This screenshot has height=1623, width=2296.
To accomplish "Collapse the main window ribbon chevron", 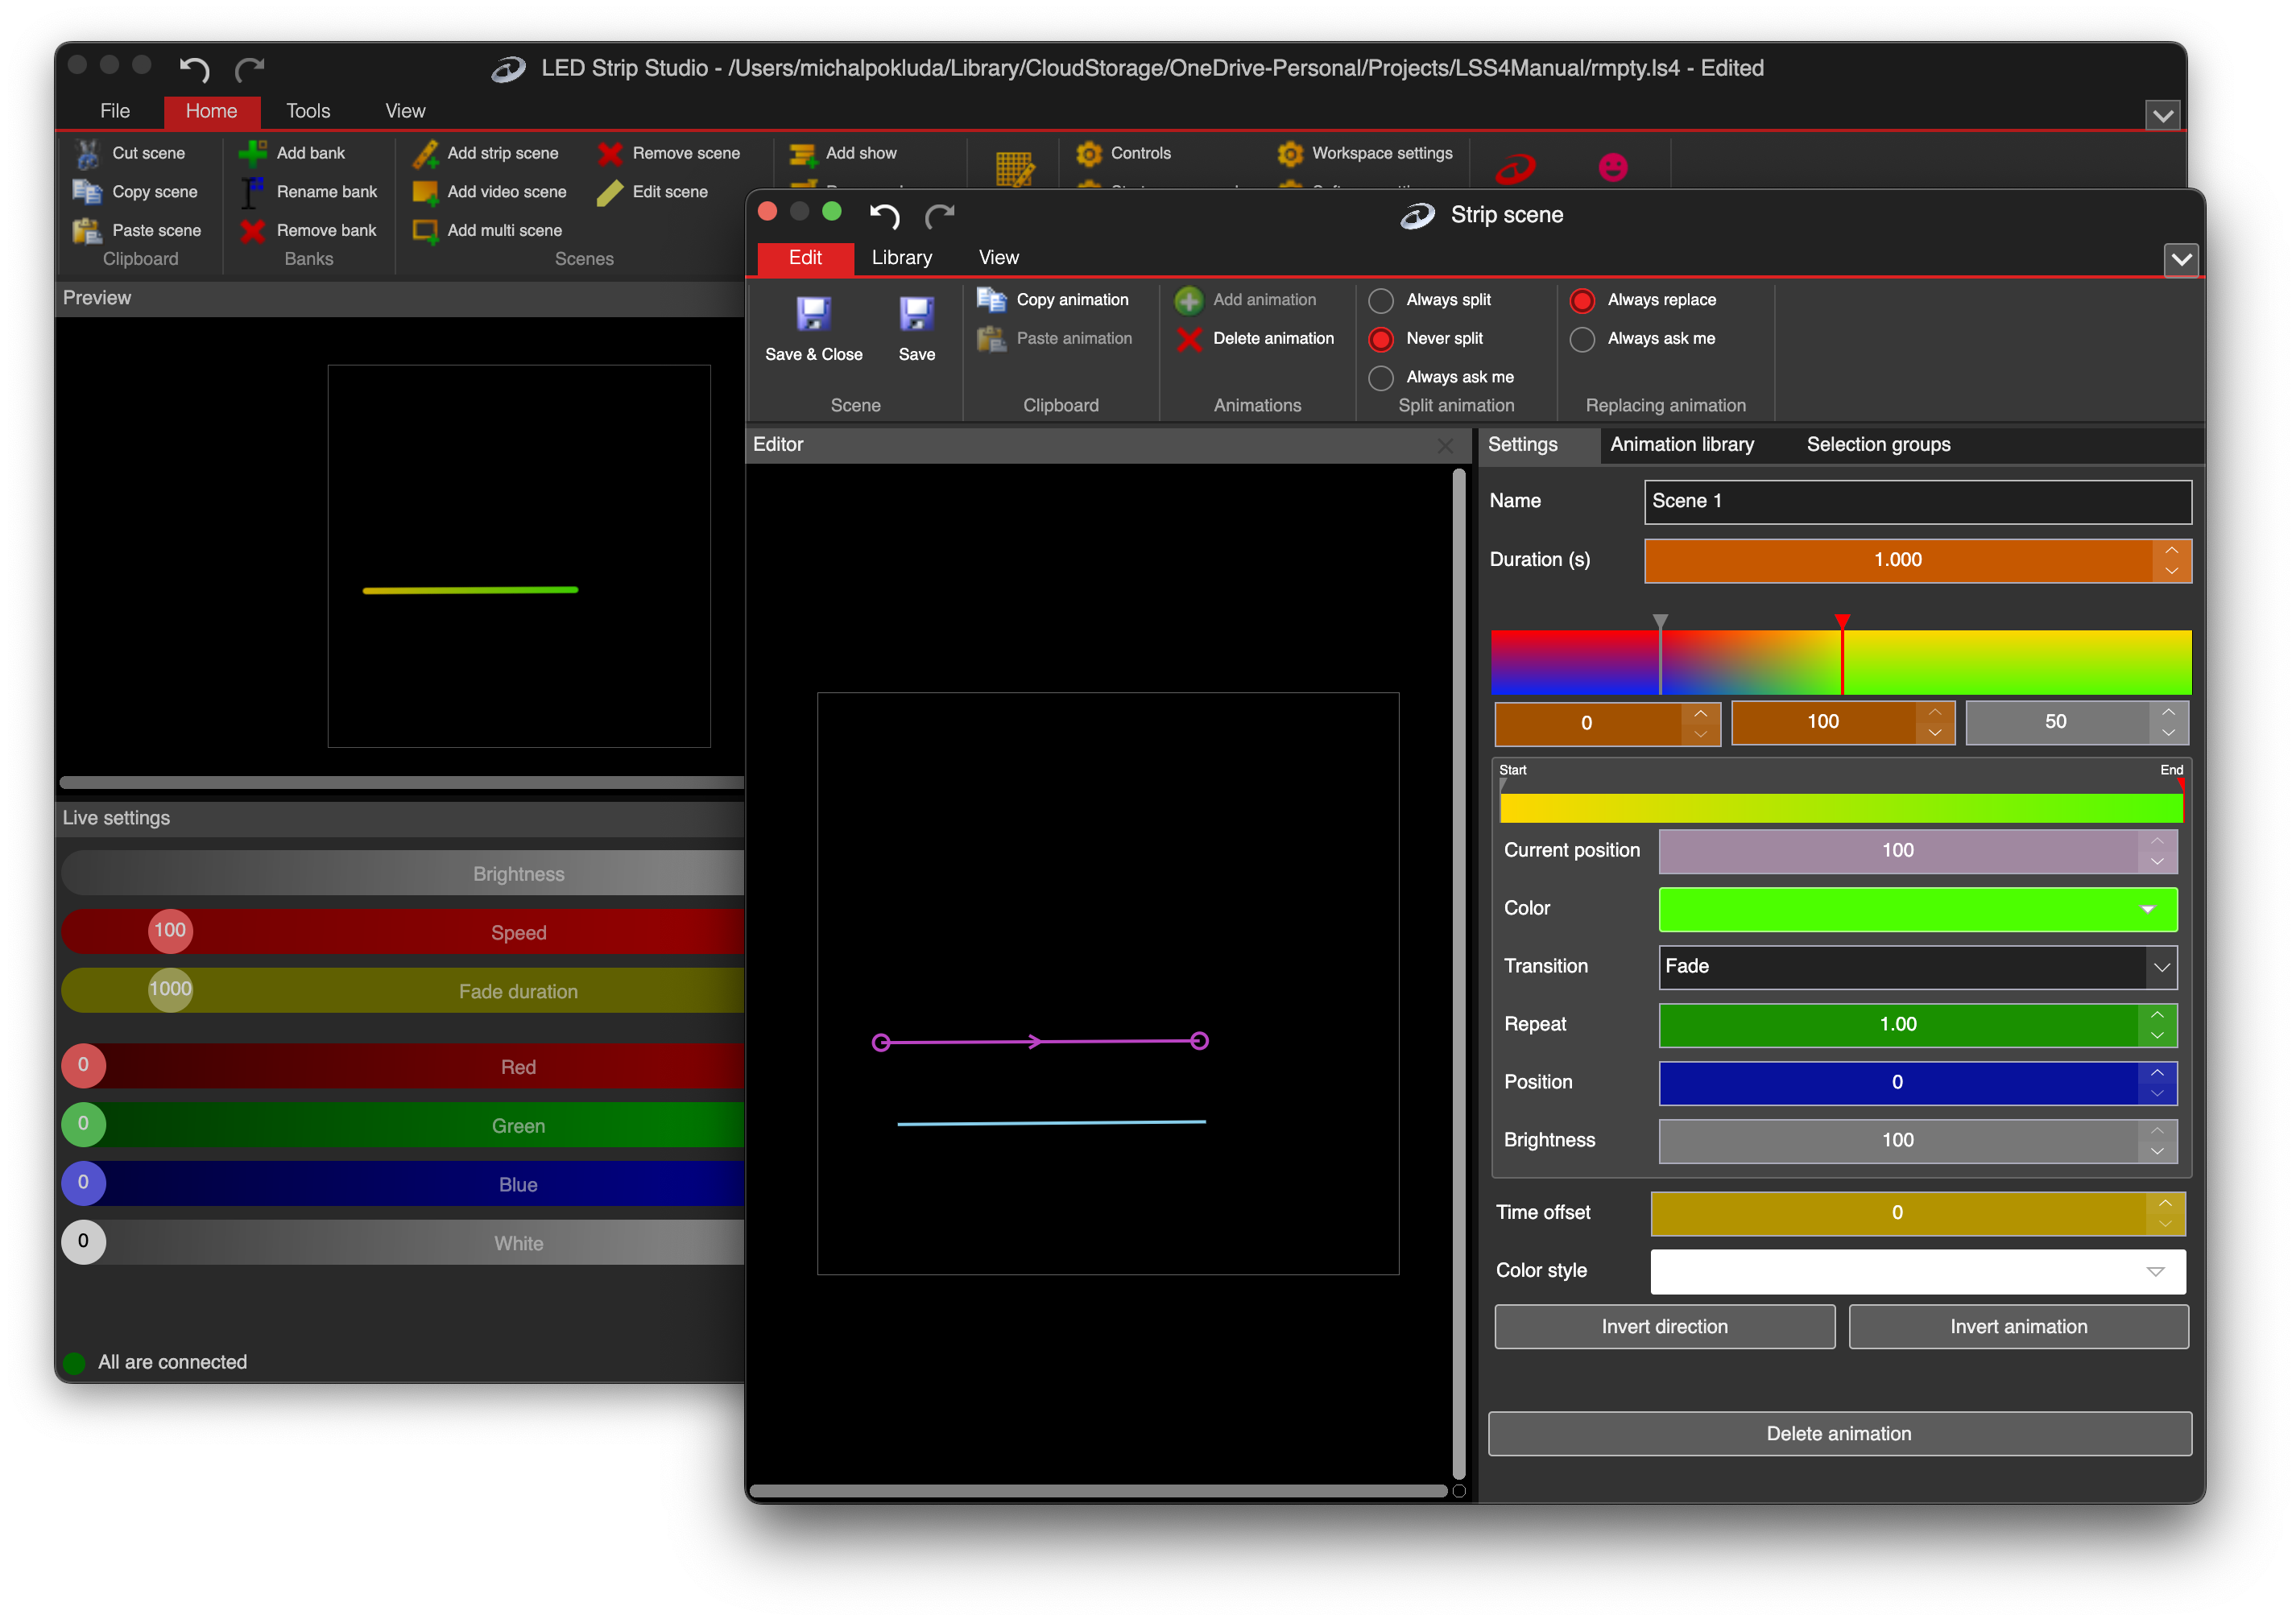I will pos(2162,115).
